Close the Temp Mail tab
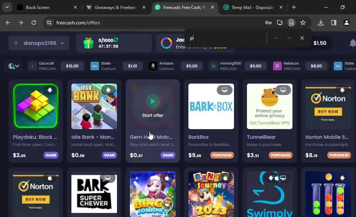The height and width of the screenshot is (217, 356). tap(281, 8)
